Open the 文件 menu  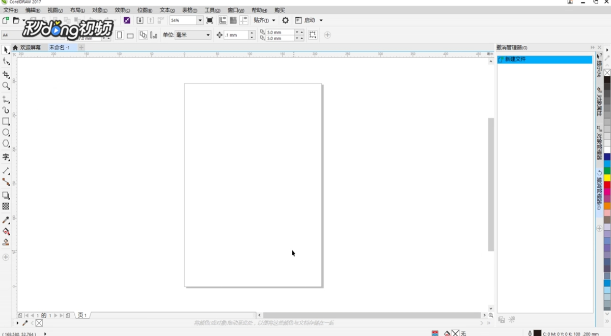pyautogui.click(x=10, y=10)
